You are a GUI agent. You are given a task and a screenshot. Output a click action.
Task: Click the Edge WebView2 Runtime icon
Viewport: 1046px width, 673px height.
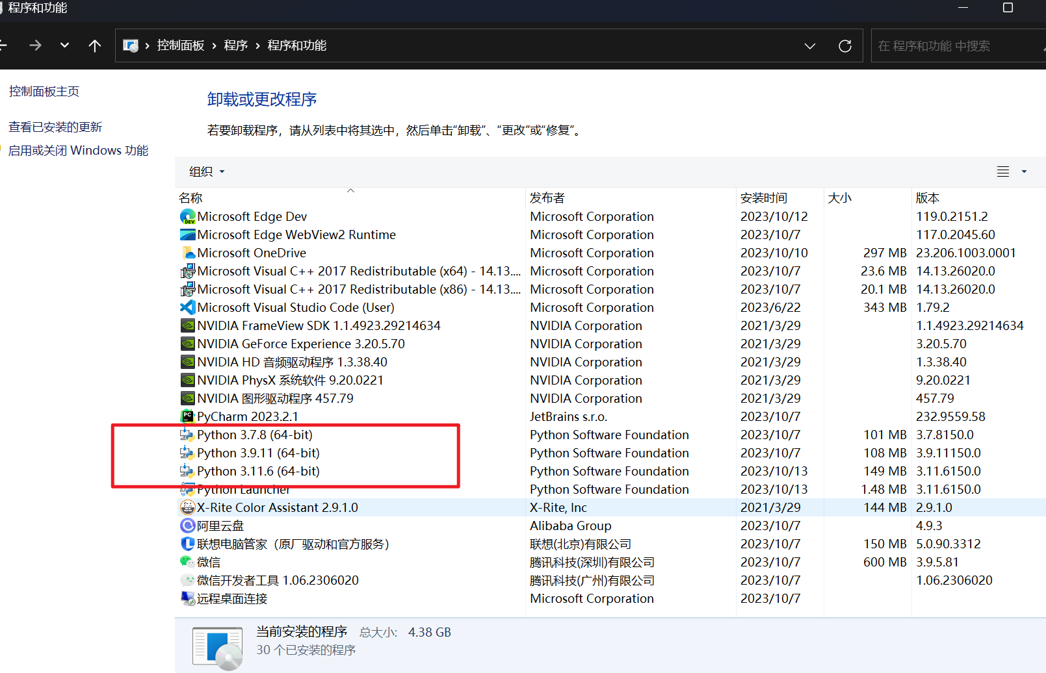tap(188, 235)
